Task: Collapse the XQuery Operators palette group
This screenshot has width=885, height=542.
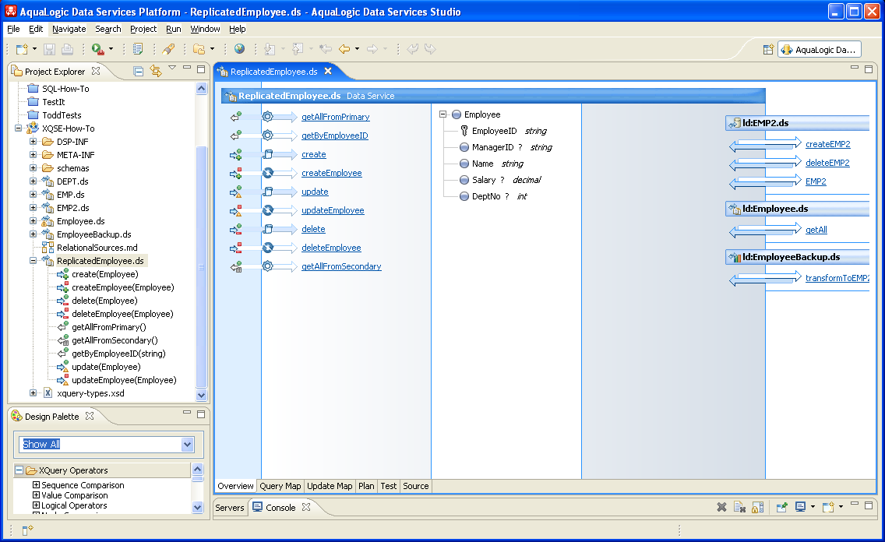Action: coord(19,470)
